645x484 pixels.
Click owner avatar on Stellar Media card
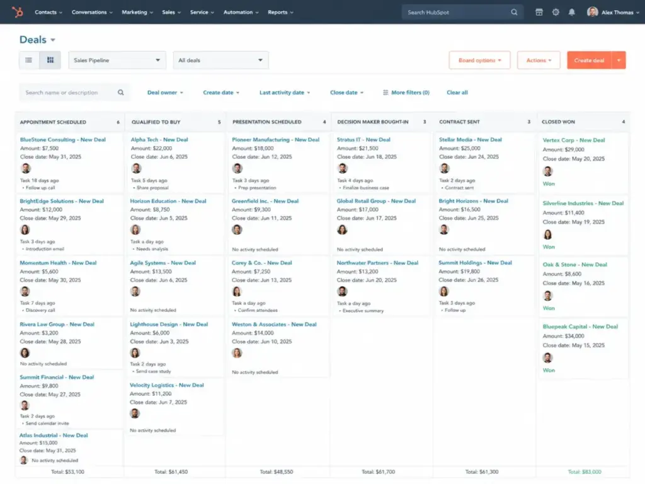pyautogui.click(x=444, y=168)
